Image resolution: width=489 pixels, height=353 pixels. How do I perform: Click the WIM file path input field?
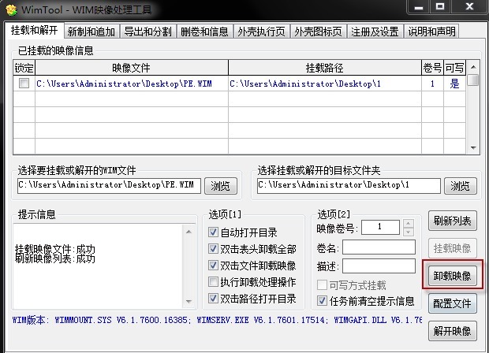click(109, 185)
